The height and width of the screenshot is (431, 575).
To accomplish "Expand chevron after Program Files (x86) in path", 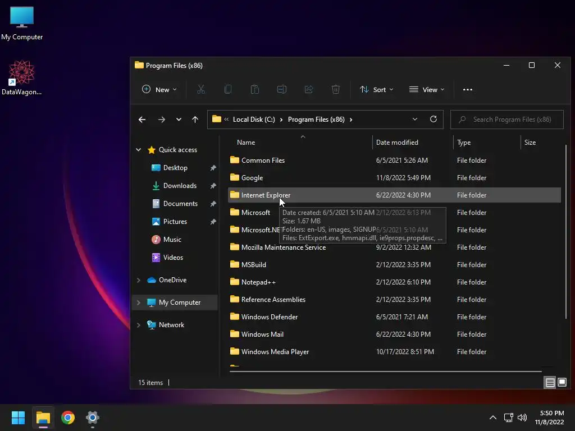I will click(x=351, y=120).
